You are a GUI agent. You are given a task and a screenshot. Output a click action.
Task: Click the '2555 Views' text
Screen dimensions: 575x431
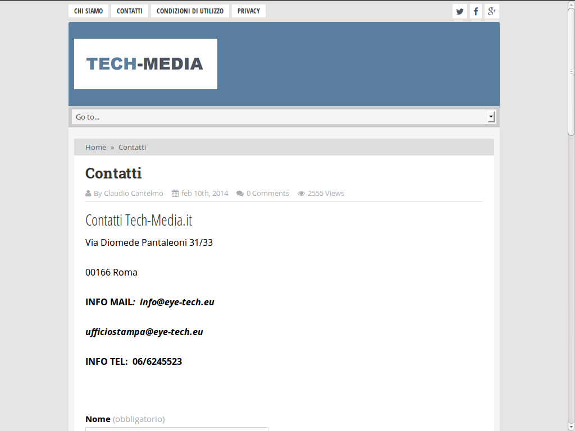pyautogui.click(x=326, y=193)
